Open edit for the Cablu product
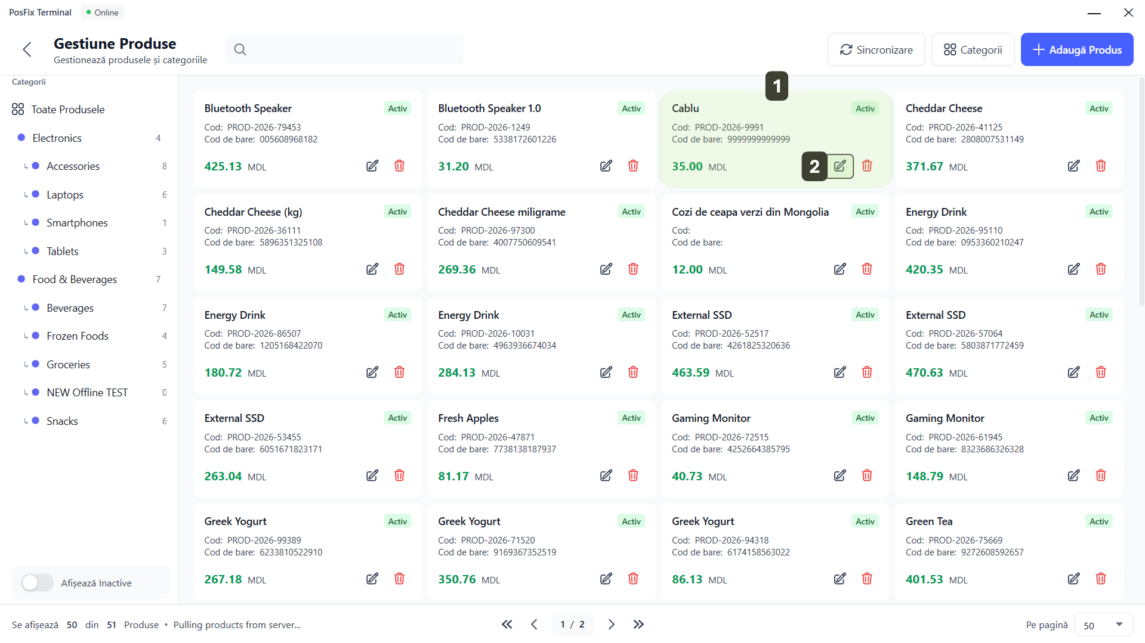This screenshot has width=1145, height=643. (x=840, y=166)
